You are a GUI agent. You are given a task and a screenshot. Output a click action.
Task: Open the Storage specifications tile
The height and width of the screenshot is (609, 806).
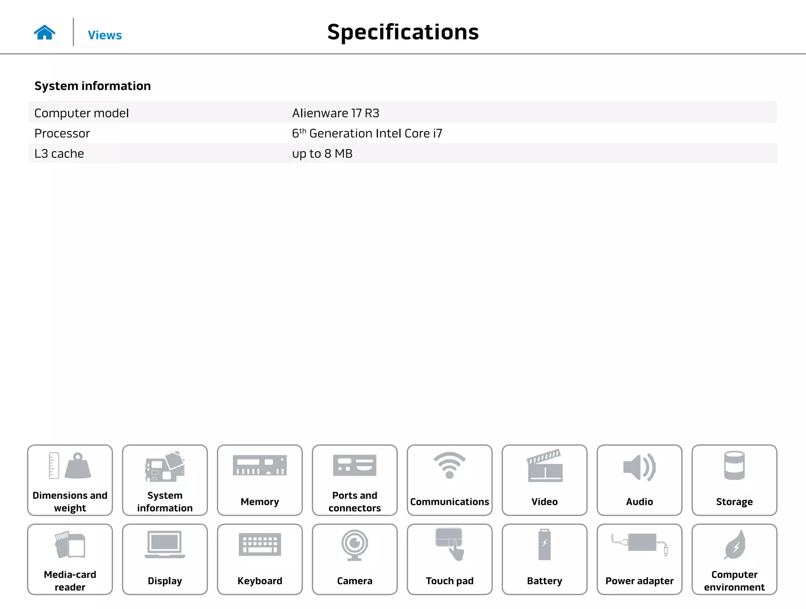734,480
